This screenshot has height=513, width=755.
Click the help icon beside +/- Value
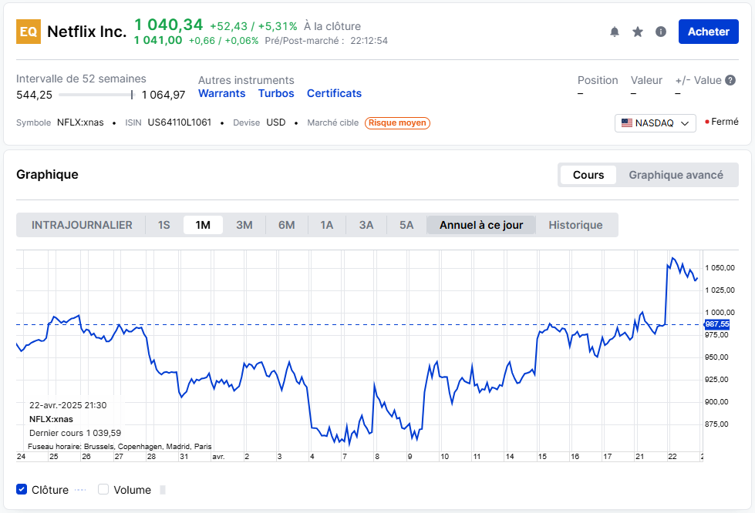point(730,80)
